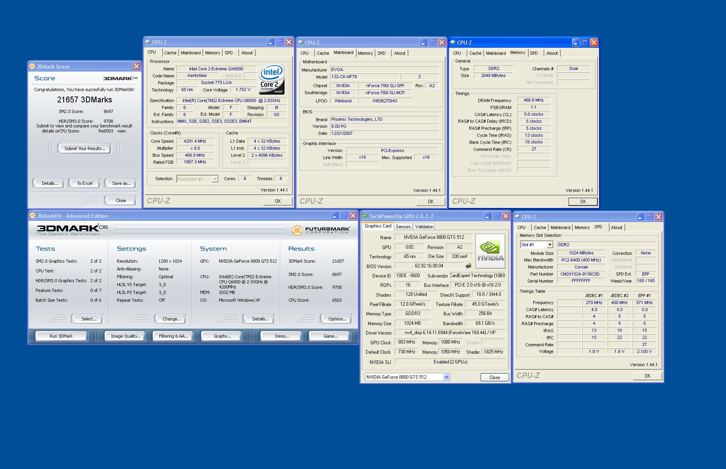Open the Processor #1 selection dropdown
Image resolution: width=726 pixels, height=469 pixels.
(x=215, y=179)
